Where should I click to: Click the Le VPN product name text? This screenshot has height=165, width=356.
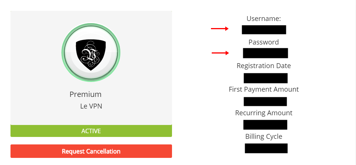tap(91, 106)
